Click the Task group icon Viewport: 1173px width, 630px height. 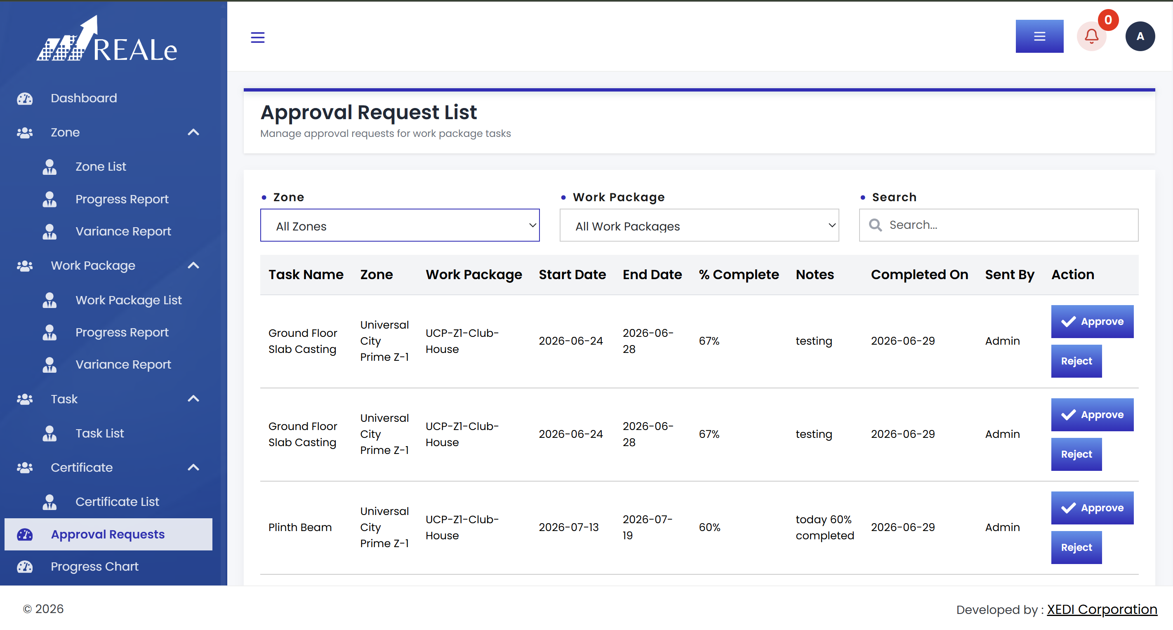click(25, 399)
